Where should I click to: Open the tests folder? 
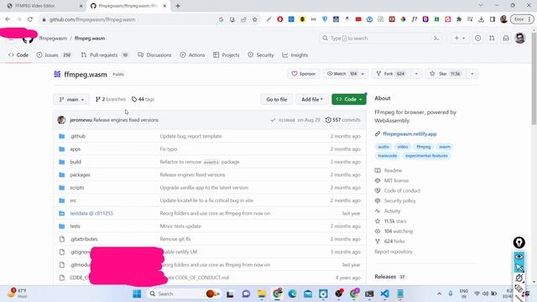pos(75,226)
